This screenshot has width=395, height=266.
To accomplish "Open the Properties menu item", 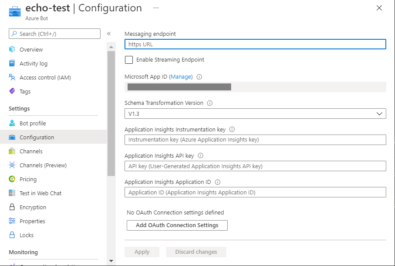I will click(x=32, y=221).
